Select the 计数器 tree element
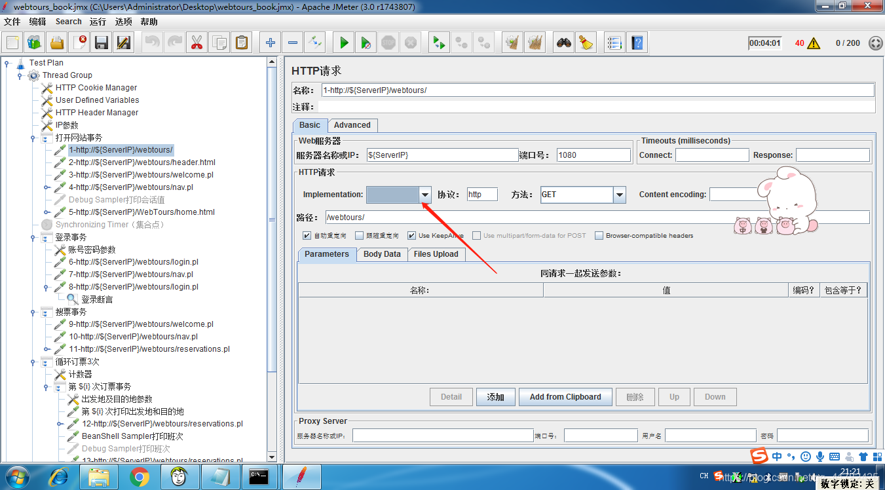The image size is (885, 490). [x=80, y=374]
